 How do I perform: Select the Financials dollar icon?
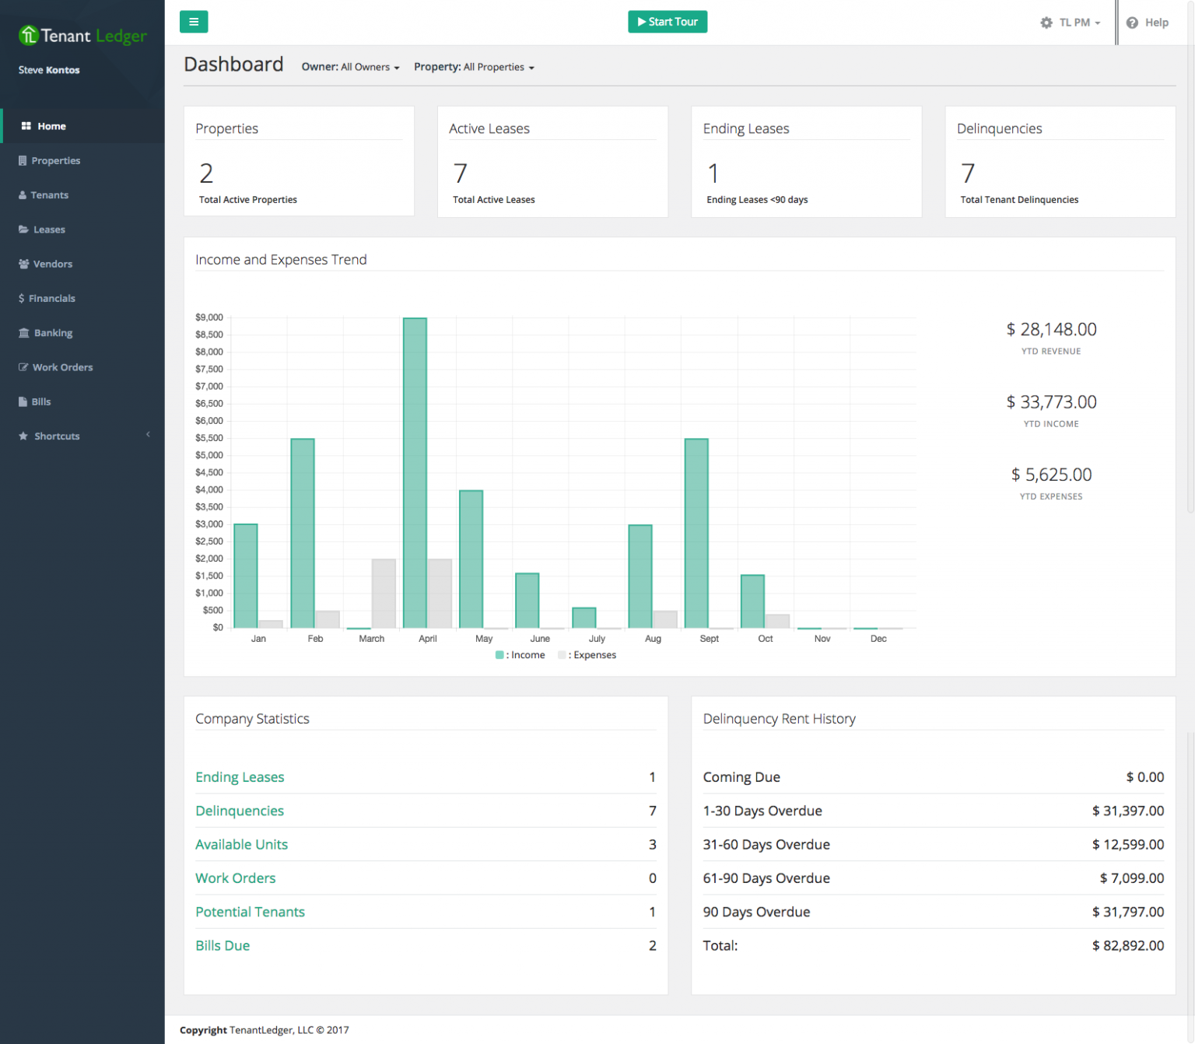[x=22, y=298]
